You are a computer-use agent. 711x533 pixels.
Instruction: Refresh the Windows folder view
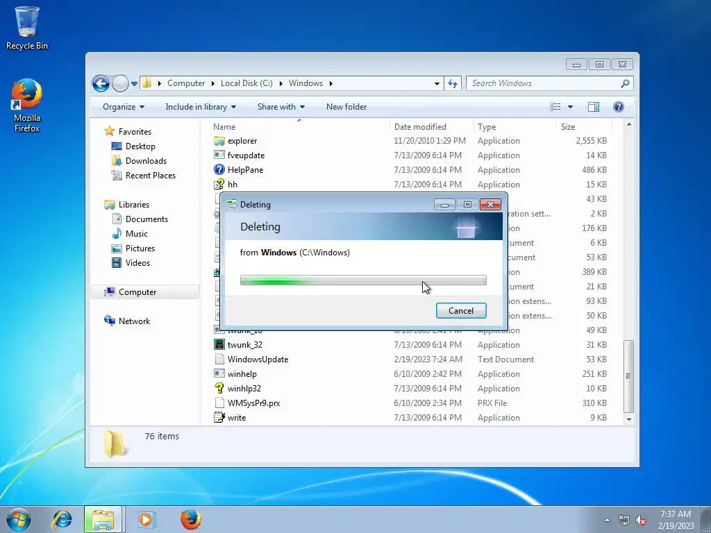pyautogui.click(x=453, y=83)
